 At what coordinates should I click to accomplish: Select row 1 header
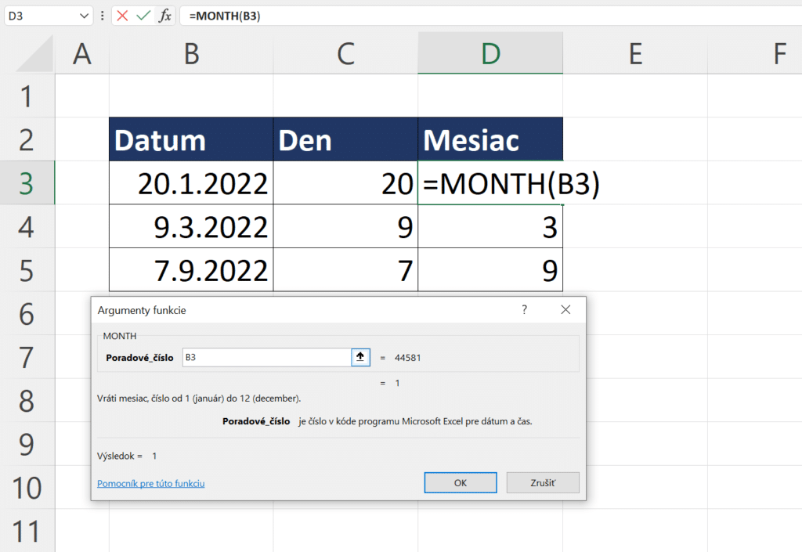pos(27,96)
